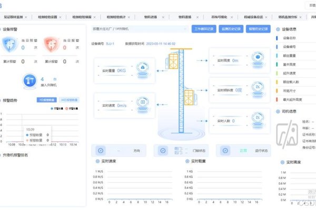Click the 设备信息 section header icon
This screenshot has height=210, width=316.
(278, 29)
